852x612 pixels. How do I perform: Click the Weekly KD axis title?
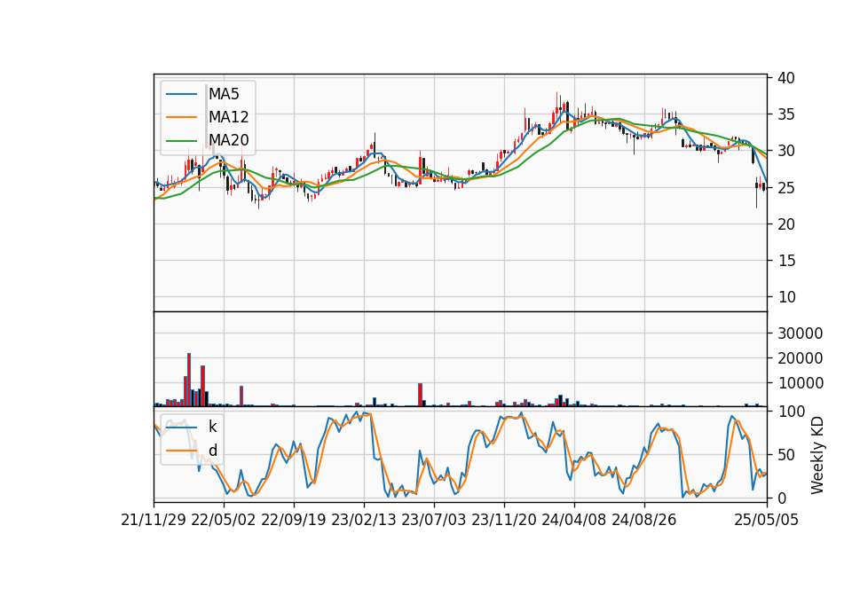pyautogui.click(x=816, y=455)
